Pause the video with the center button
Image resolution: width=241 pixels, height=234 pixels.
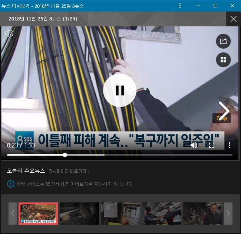tap(120, 90)
